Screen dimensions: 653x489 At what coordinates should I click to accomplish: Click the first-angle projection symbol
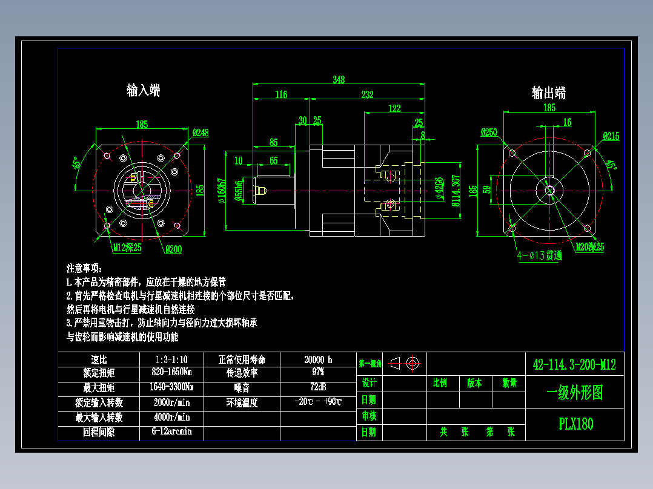(x=403, y=363)
